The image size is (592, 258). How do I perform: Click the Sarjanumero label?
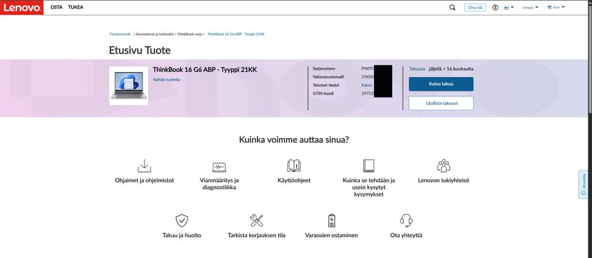click(324, 68)
